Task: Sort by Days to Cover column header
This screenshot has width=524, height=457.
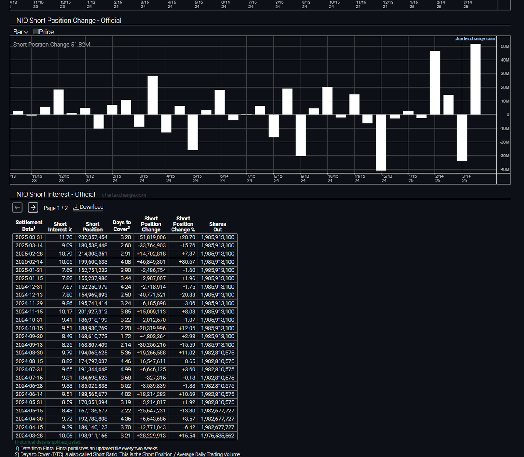Action: click(122, 226)
